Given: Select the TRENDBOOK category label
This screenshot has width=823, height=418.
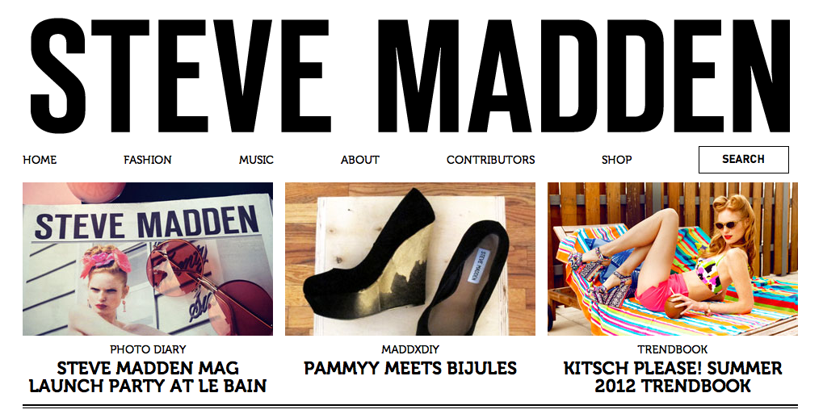Looking at the screenshot, I should pyautogui.click(x=673, y=349).
